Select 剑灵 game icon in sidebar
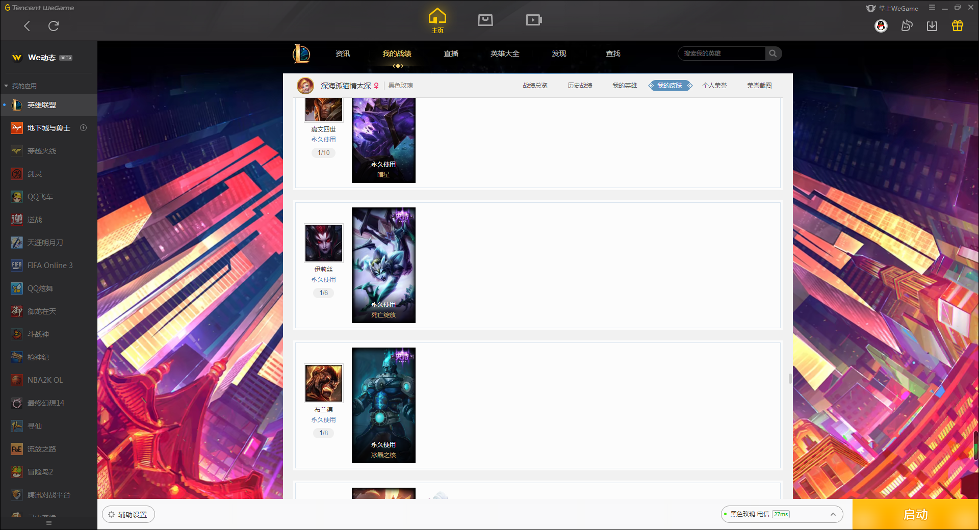This screenshot has height=530, width=979. [x=17, y=174]
